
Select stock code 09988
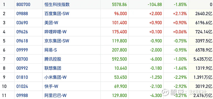22,96
